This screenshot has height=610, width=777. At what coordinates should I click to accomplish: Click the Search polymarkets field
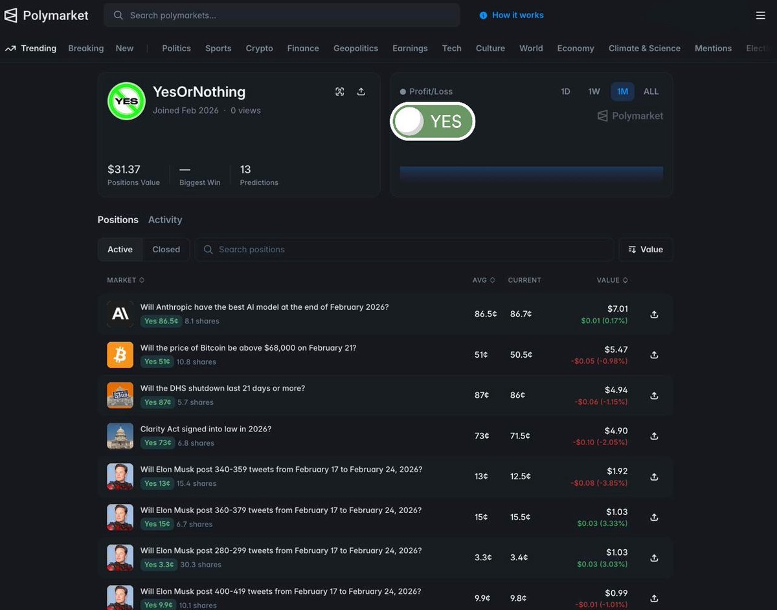point(282,16)
